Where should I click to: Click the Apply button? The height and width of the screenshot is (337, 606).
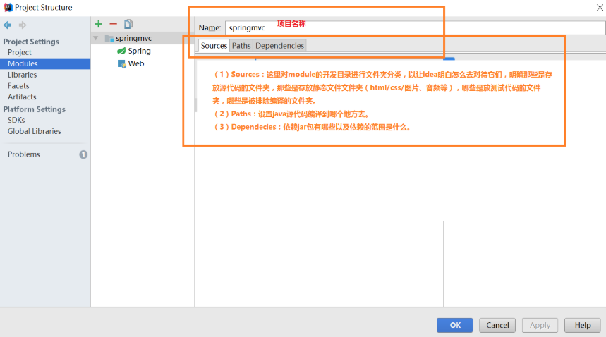coord(540,325)
